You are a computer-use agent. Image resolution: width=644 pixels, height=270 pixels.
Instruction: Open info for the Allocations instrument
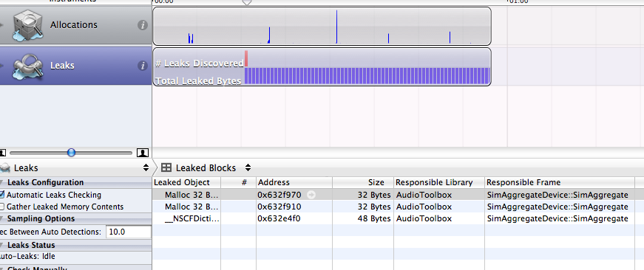[142, 25]
